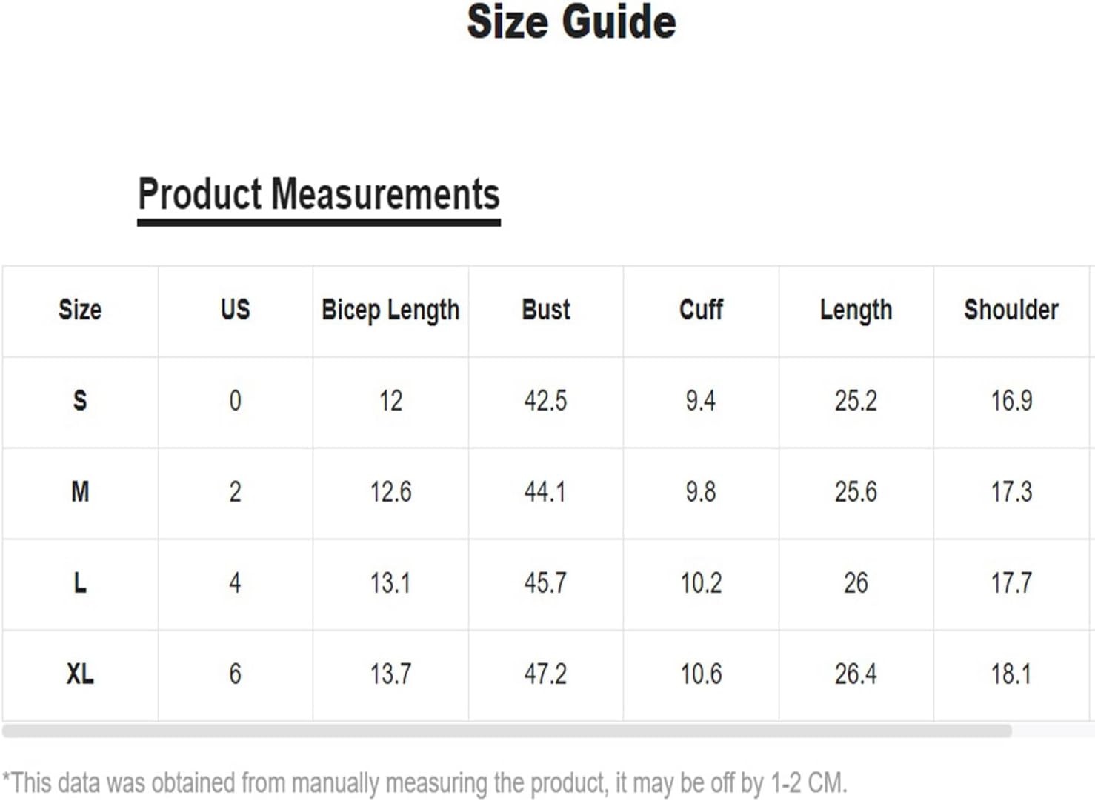The image size is (1095, 801).
Task: Select the S size row label
Action: tap(80, 401)
